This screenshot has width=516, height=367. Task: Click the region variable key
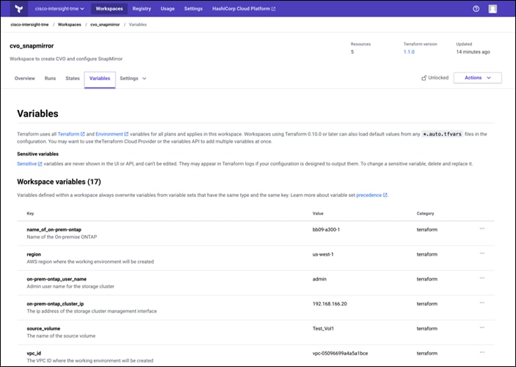[34, 254]
